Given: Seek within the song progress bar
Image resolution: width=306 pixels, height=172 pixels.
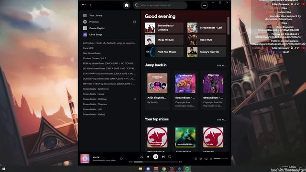Looking at the screenshot, I should (x=155, y=162).
